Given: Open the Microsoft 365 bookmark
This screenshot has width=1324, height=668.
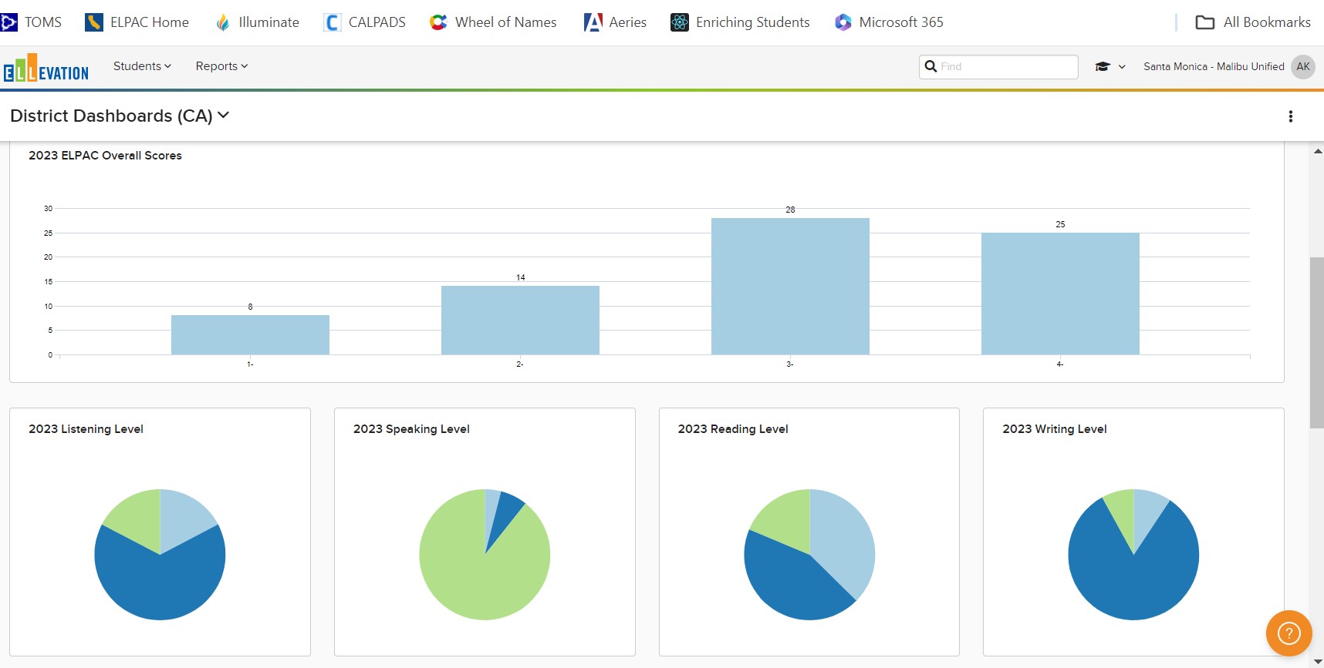Looking at the screenshot, I should pyautogui.click(x=890, y=22).
